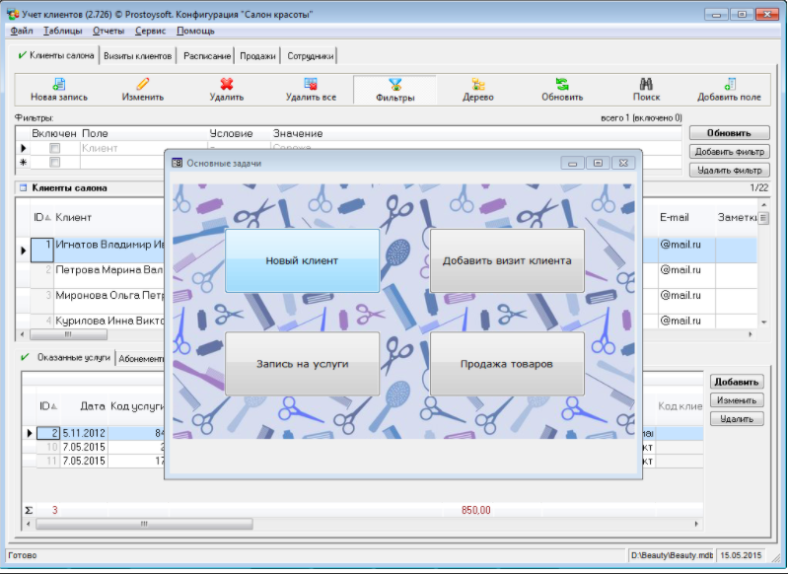Click the app icon in main title bar
The width and height of the screenshot is (788, 574).
coord(13,14)
